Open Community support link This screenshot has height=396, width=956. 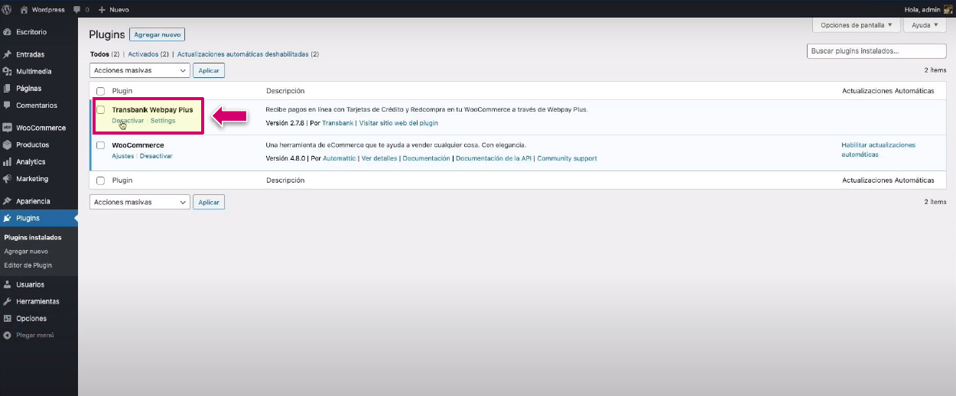tap(567, 158)
